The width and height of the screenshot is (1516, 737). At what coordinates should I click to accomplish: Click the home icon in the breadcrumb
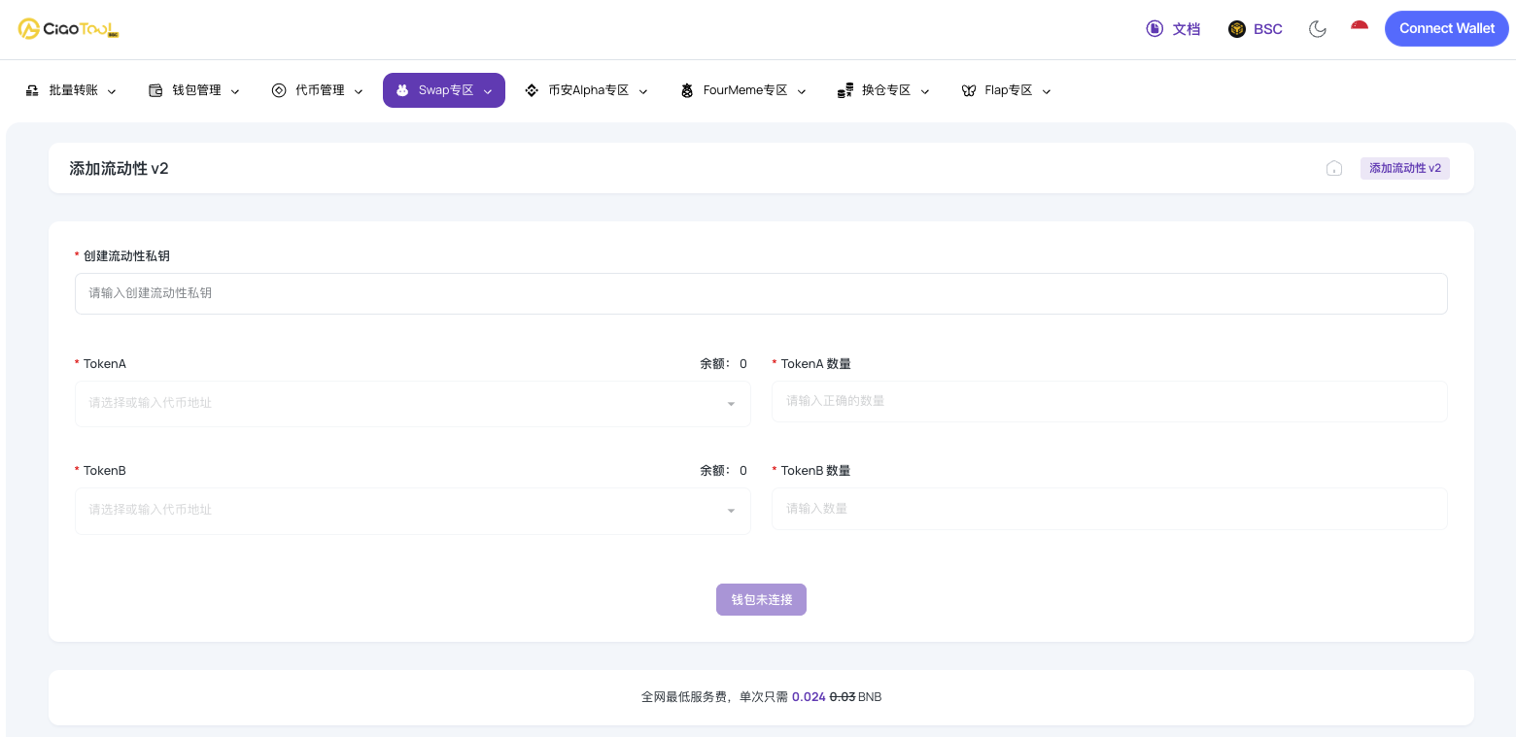1334,169
